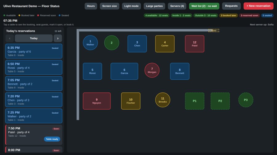Click the Today's reservations heading

coord(21,31)
